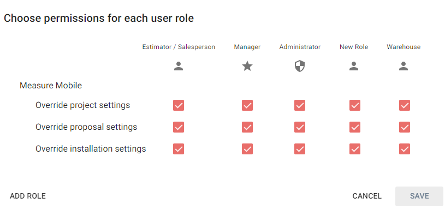This screenshot has height=210, width=445.
Task: Disable Override installation settings for Estimator / Salesperson
Action: pos(179,149)
